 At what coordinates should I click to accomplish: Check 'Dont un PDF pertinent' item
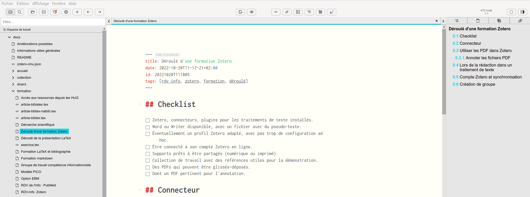pos(147,174)
